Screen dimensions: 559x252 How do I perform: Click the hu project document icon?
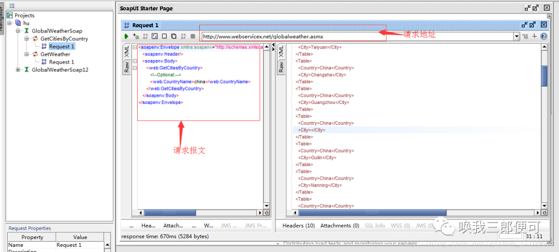[x=18, y=23]
